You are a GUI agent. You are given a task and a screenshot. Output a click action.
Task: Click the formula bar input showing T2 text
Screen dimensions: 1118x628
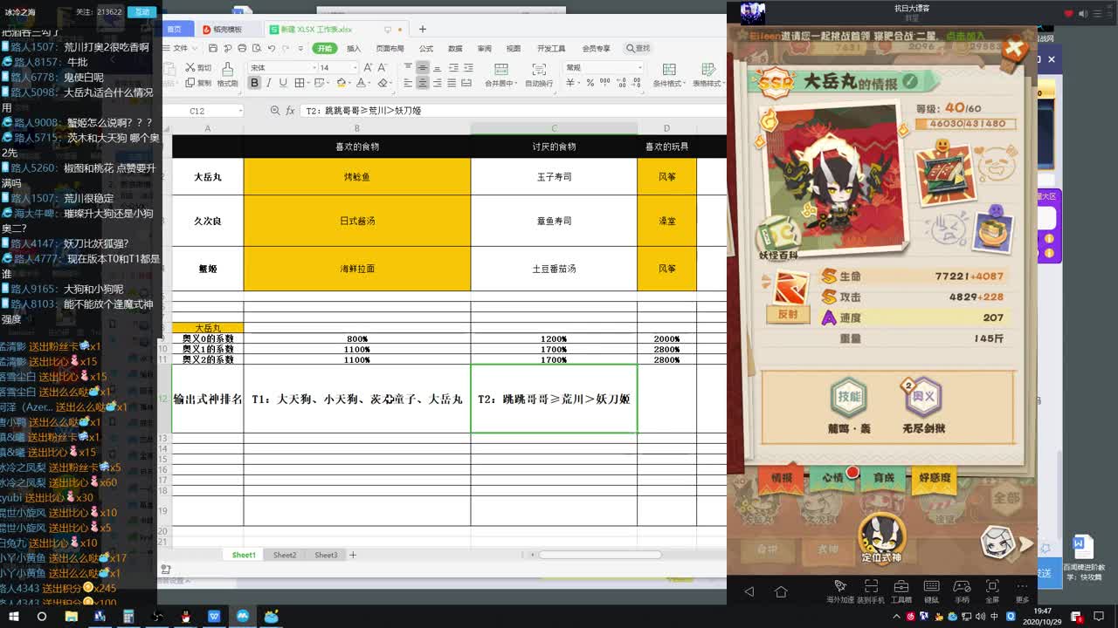[514, 111]
